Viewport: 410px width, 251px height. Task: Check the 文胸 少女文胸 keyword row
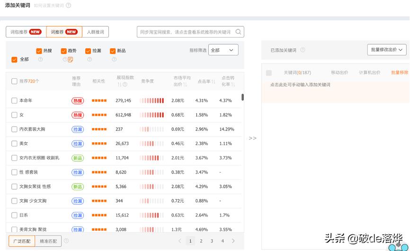tap(14, 201)
